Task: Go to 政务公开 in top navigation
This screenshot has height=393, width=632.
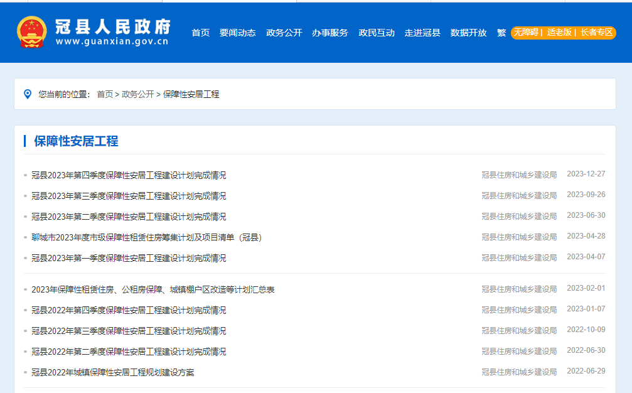Action: tap(284, 33)
